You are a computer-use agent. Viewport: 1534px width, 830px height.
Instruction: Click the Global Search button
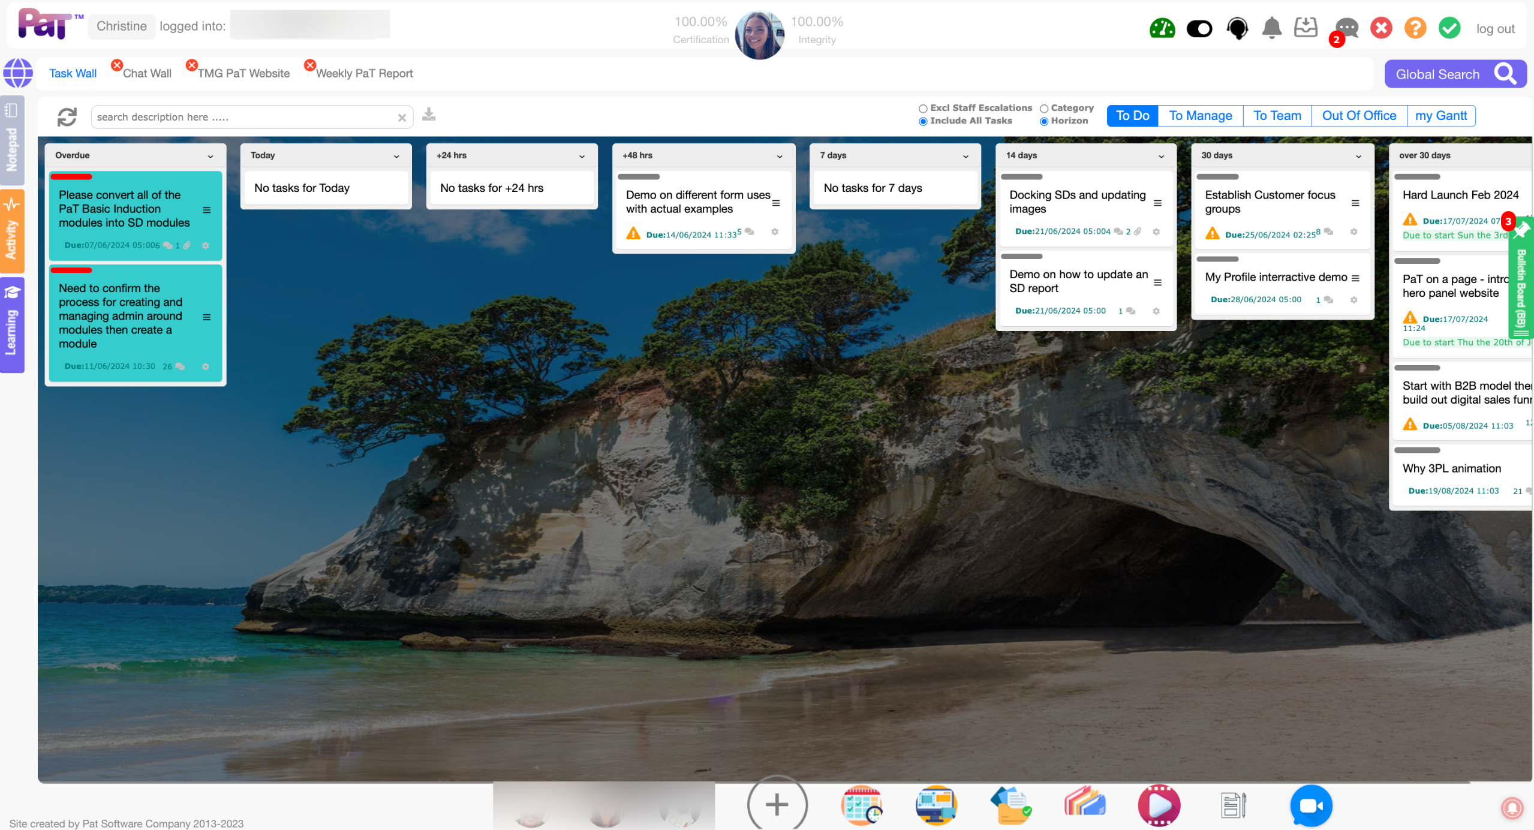click(x=1455, y=74)
